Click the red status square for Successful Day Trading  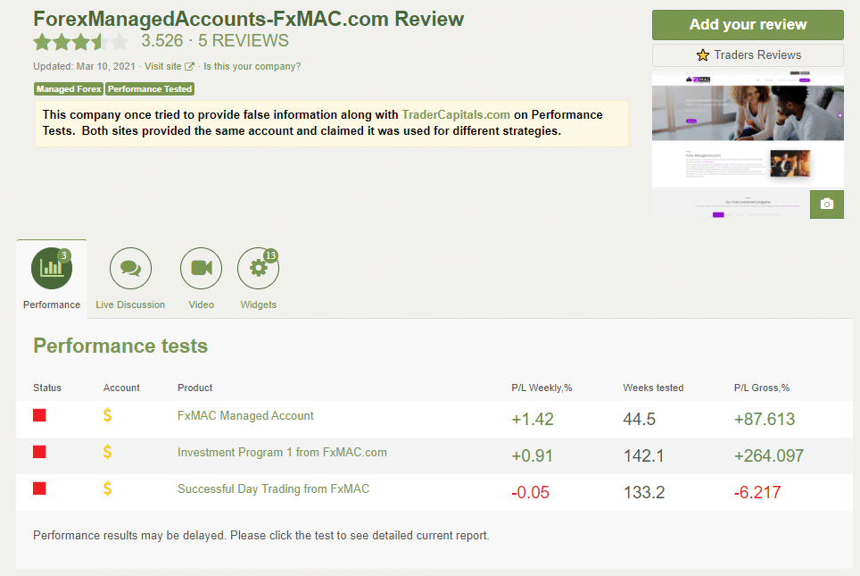(x=38, y=488)
